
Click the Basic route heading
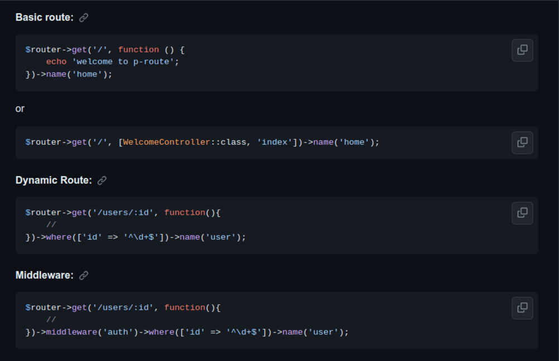pos(43,17)
